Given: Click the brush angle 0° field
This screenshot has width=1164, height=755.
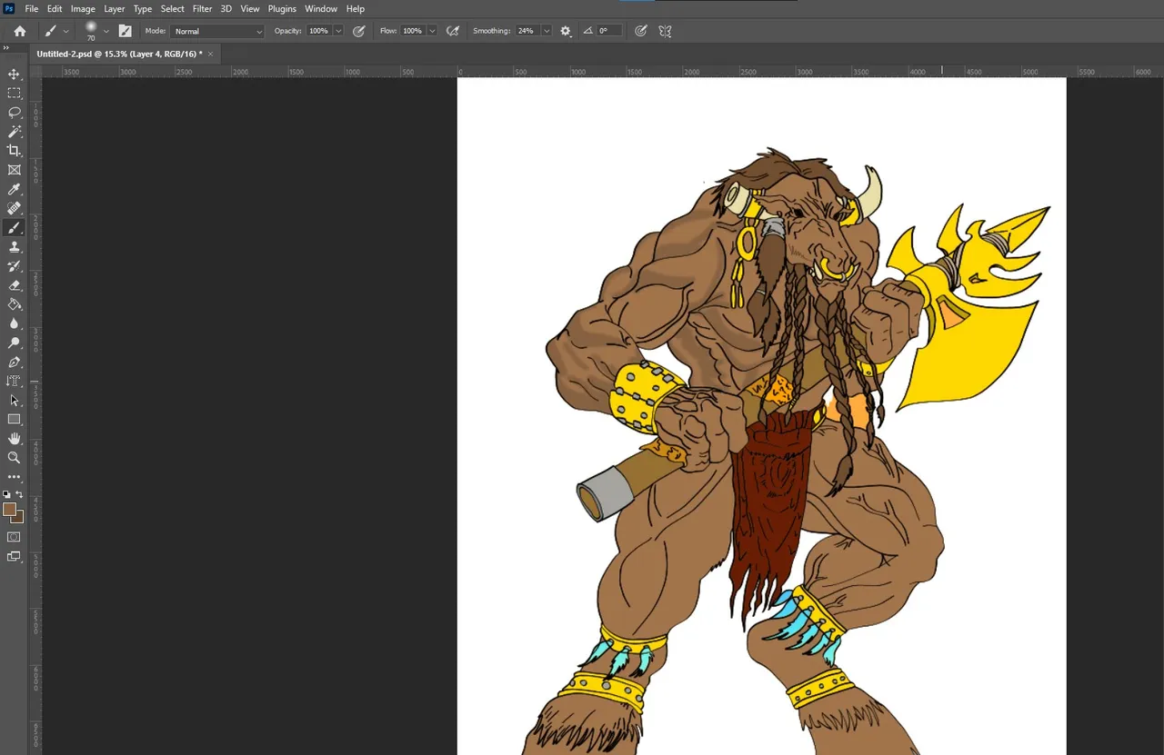Looking at the screenshot, I should tap(609, 31).
